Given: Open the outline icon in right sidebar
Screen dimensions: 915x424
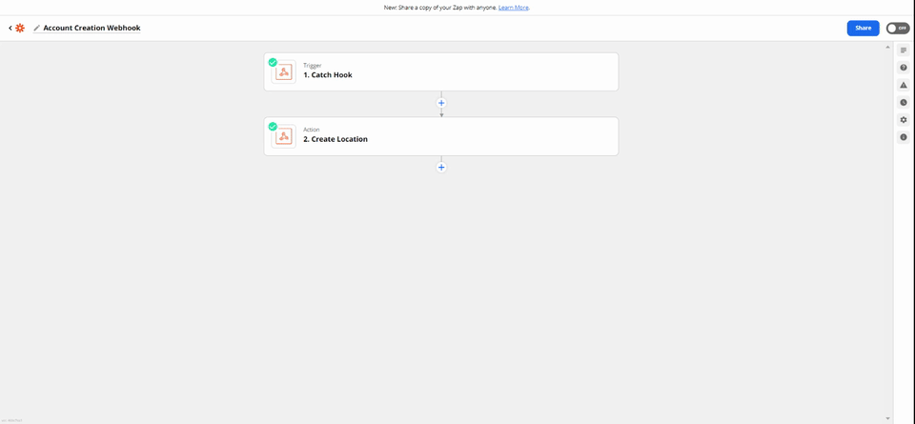Looking at the screenshot, I should (x=904, y=50).
